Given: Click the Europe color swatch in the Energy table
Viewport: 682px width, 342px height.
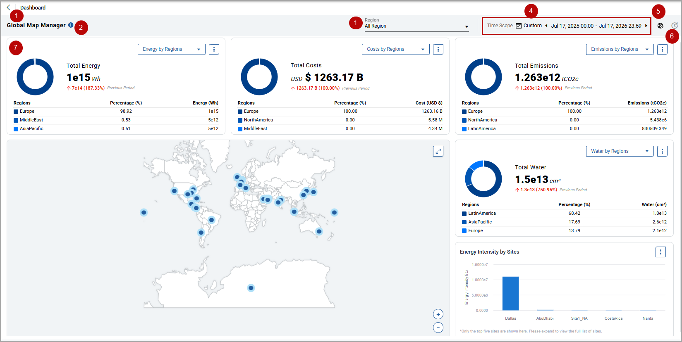Looking at the screenshot, I should coord(16,112).
